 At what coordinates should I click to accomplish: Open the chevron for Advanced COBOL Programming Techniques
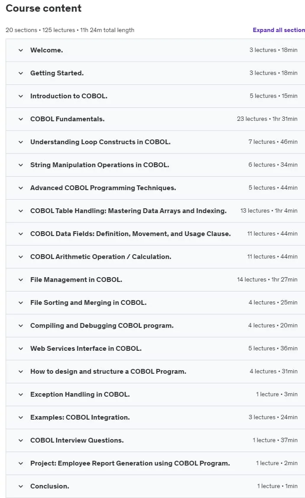(x=21, y=188)
